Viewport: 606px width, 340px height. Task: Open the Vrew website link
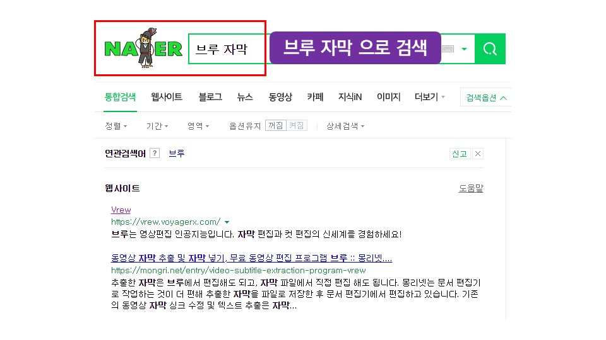121,210
